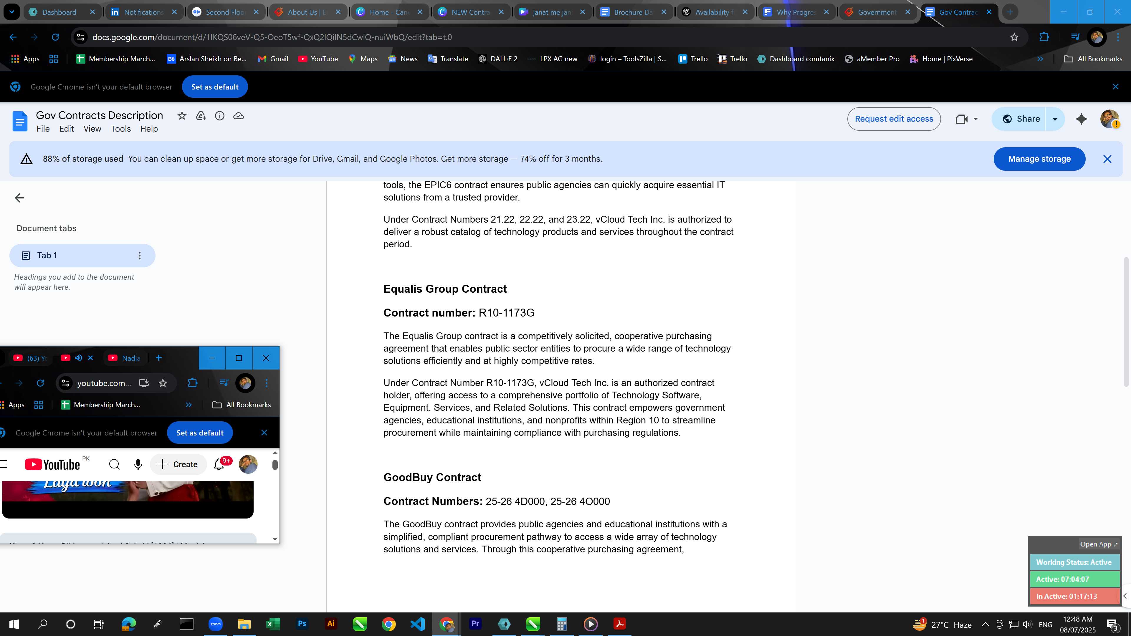
Task: Open the Google Docs home icon
Action: pos(20,121)
